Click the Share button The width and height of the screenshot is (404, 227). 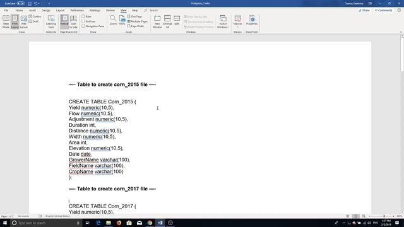click(x=364, y=10)
